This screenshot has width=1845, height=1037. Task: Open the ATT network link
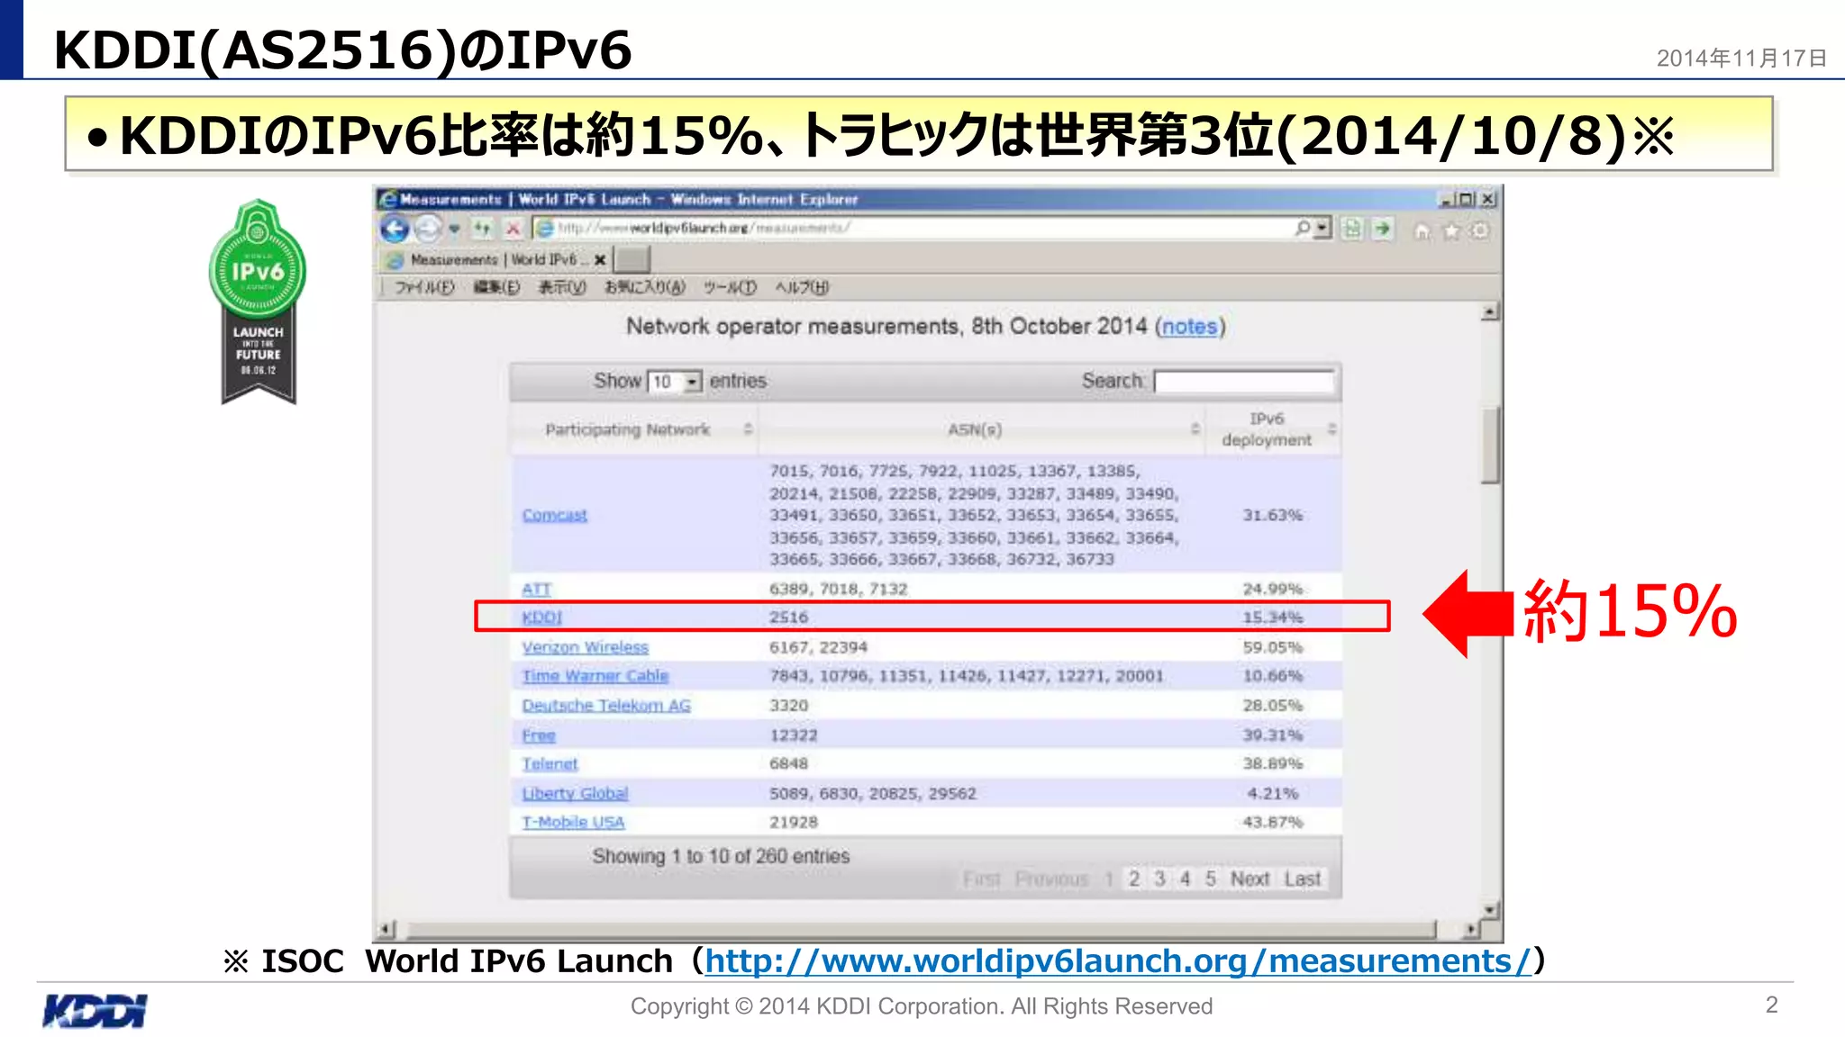pyautogui.click(x=536, y=589)
